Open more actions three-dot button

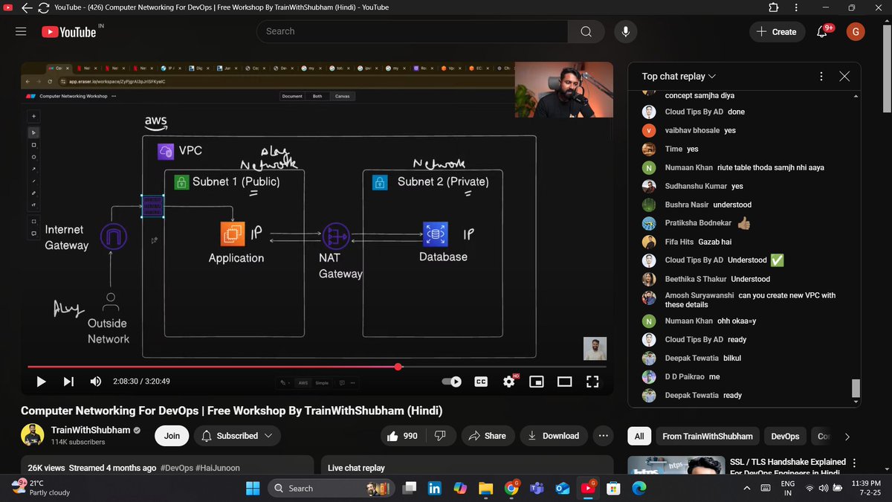click(x=604, y=436)
